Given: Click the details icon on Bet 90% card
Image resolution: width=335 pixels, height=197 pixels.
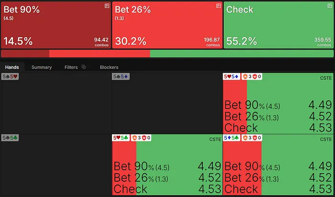Looking at the screenshot, I should 107,6.
